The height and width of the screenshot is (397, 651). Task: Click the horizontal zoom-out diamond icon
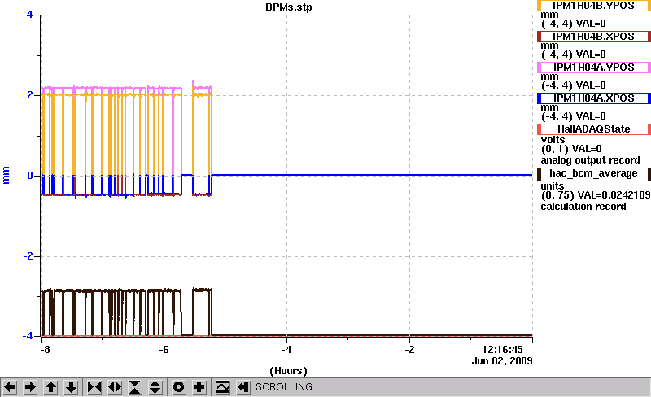coord(115,387)
